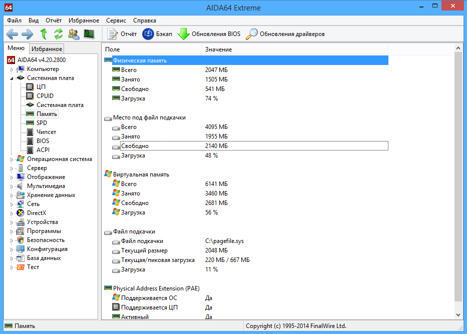Expand the Компьютер tree node

tap(12, 69)
